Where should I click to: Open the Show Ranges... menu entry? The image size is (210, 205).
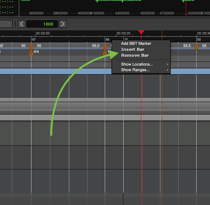pyautogui.click(x=141, y=70)
